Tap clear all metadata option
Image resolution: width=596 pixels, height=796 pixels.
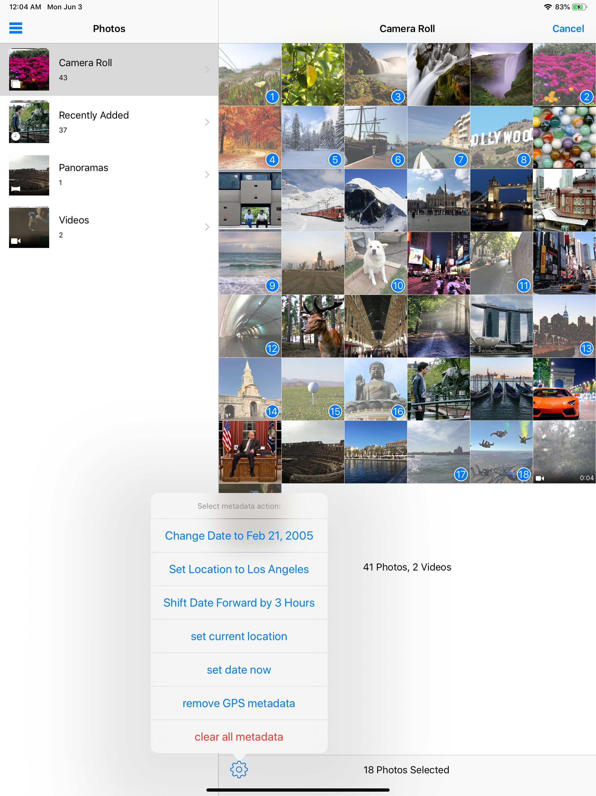click(239, 737)
